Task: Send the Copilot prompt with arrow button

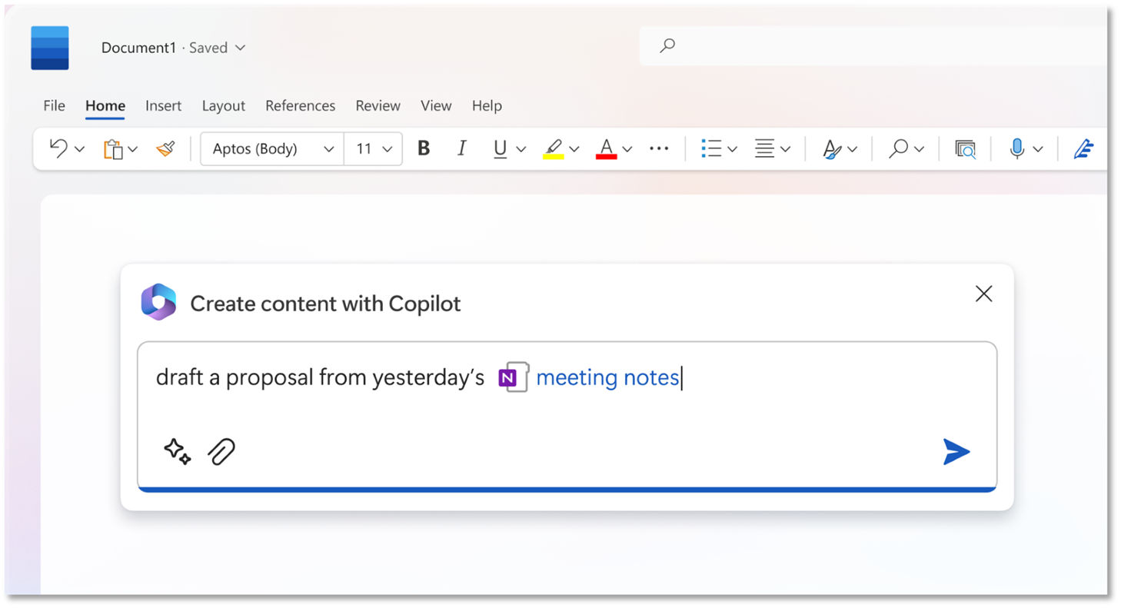Action: pyautogui.click(x=956, y=452)
